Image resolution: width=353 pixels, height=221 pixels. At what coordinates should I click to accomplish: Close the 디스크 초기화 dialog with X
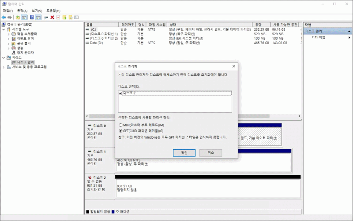click(x=234, y=66)
